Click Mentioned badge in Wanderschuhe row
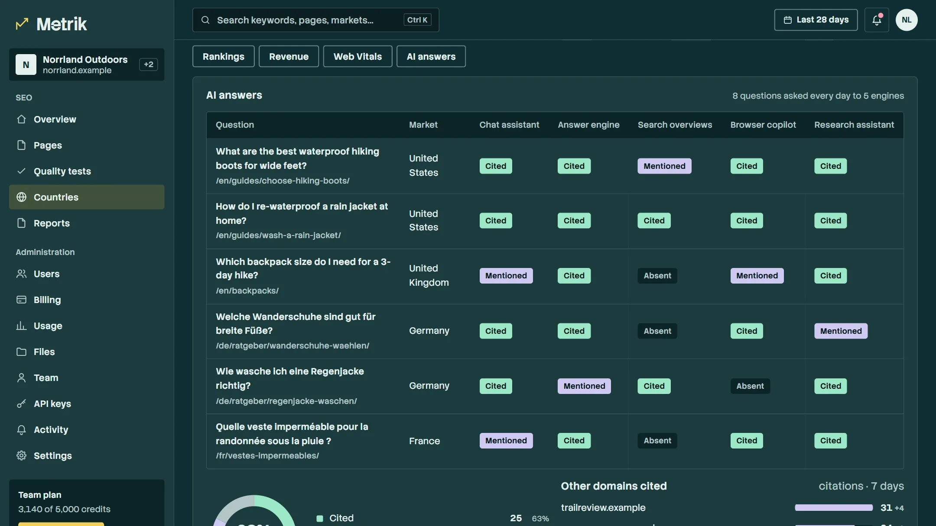Image resolution: width=936 pixels, height=526 pixels. (841, 331)
